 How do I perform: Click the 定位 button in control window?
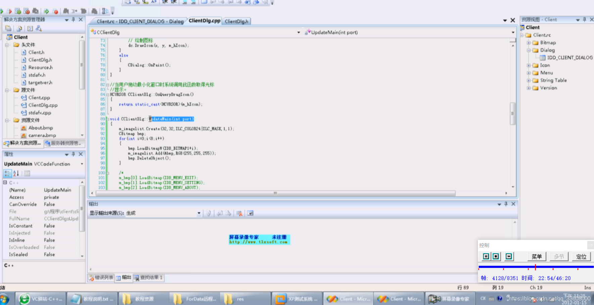coord(581,256)
